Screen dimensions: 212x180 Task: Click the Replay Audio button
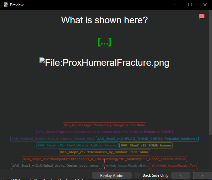(x=112, y=176)
